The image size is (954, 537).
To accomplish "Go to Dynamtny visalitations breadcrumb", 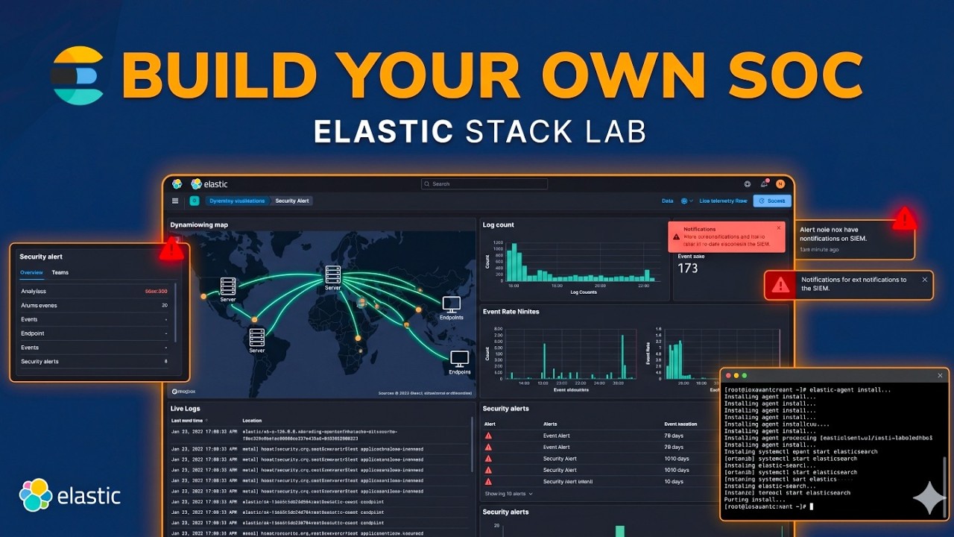I will click(237, 201).
